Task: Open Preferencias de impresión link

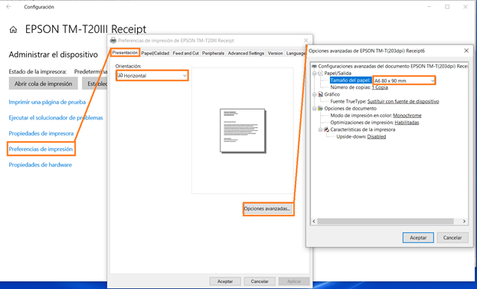Action: [41, 149]
